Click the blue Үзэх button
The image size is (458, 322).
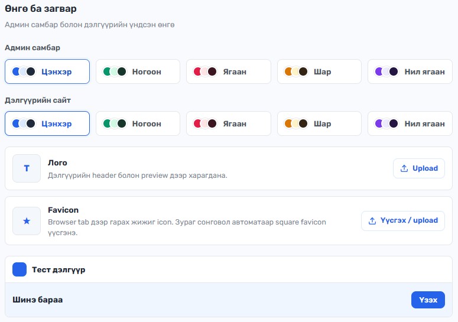[x=428, y=300]
